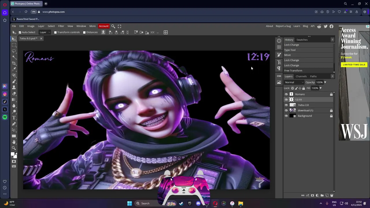Select the Crop tool
This screenshot has width=370, height=208.
(x=14, y=63)
